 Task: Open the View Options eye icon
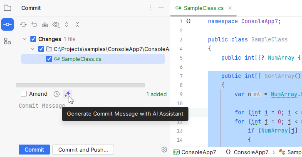pos(56,24)
